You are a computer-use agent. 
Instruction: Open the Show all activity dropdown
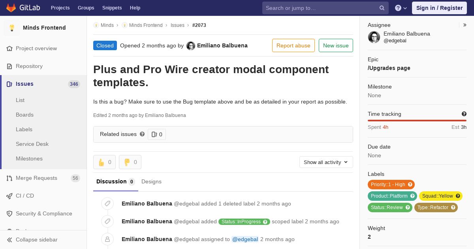pos(326,162)
